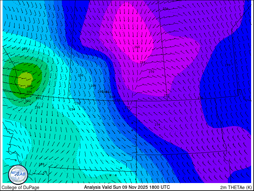This screenshot has width=254, height=191.
Task: Select the 304 contour label
Action: 23,98
